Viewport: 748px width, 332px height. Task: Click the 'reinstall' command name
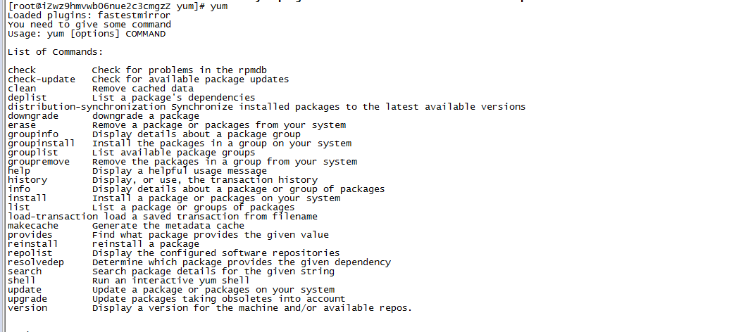pos(33,244)
